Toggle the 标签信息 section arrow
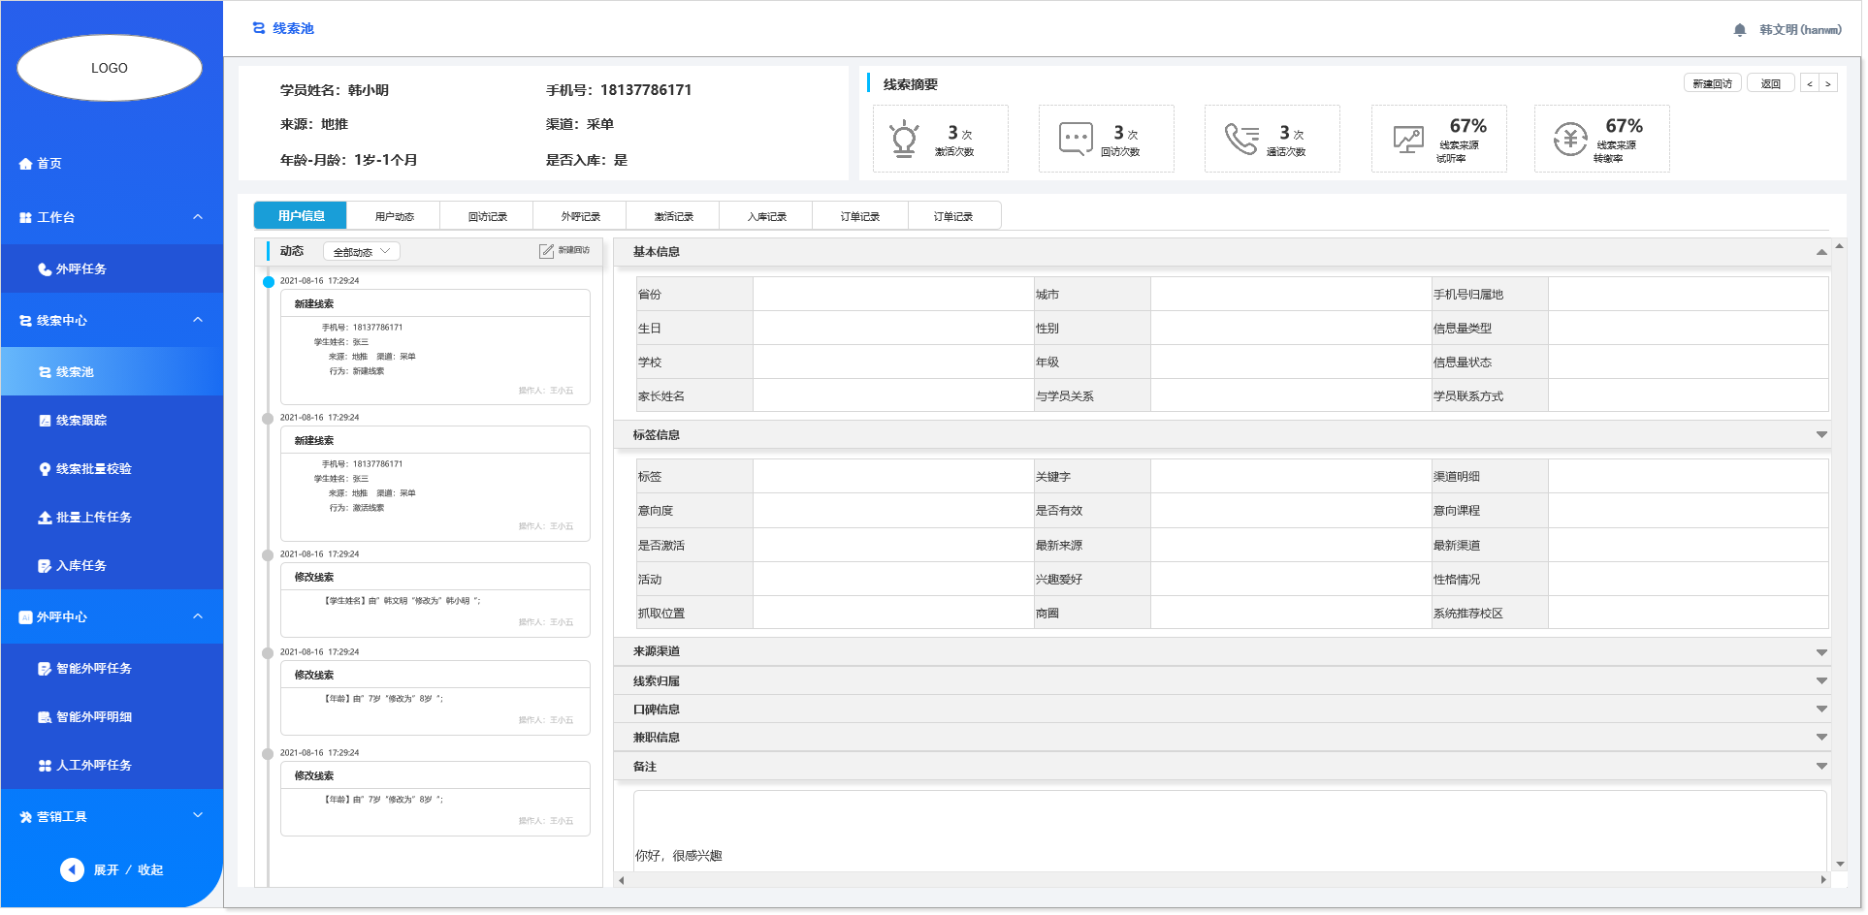Viewport: 1868px width, 915px height. tap(1821, 435)
